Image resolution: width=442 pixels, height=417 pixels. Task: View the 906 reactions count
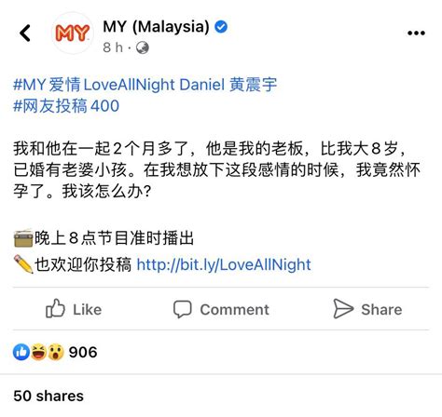coord(83,352)
